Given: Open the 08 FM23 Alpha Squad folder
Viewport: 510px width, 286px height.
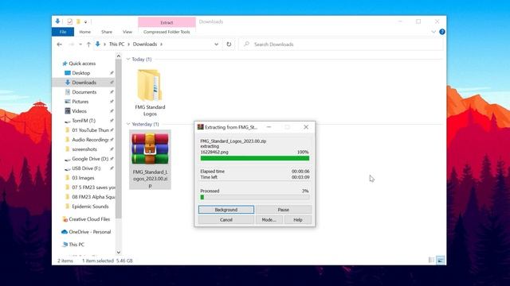Looking at the screenshot, I should click(93, 197).
